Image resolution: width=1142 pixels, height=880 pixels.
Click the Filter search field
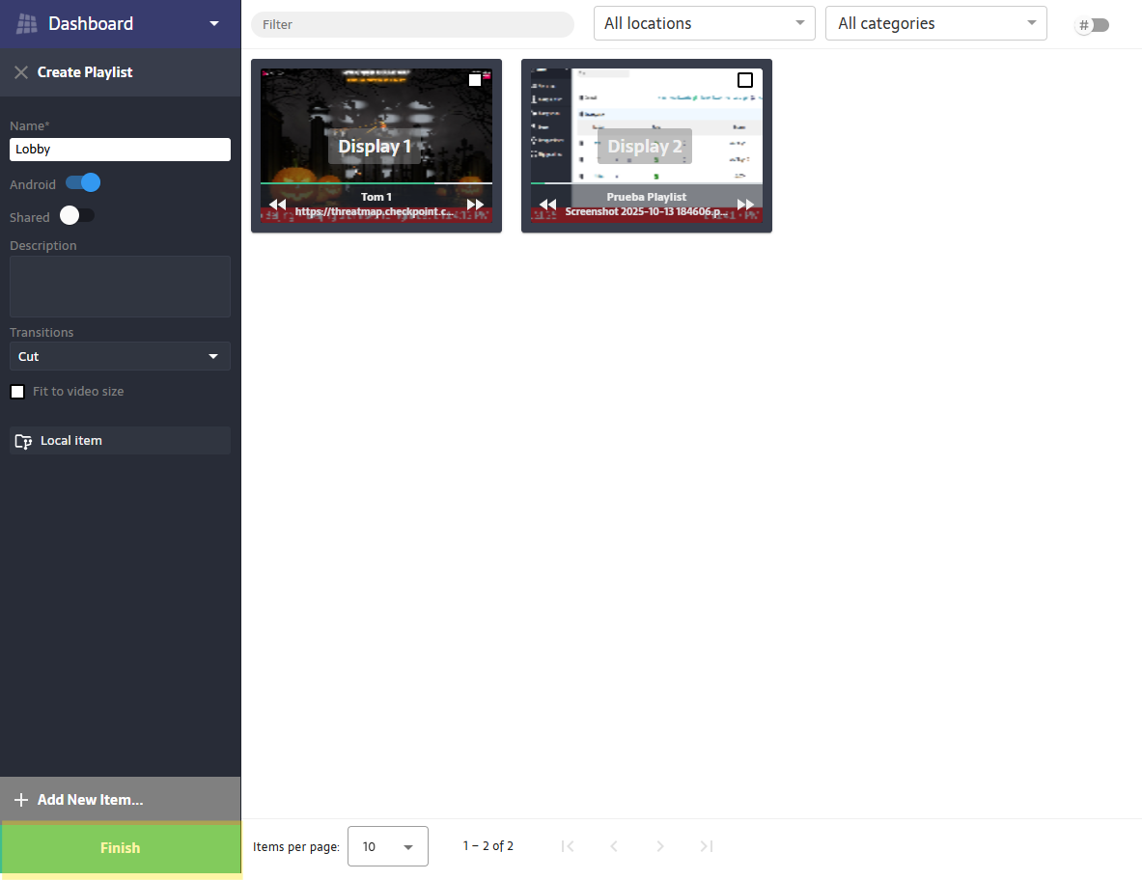pos(412,24)
